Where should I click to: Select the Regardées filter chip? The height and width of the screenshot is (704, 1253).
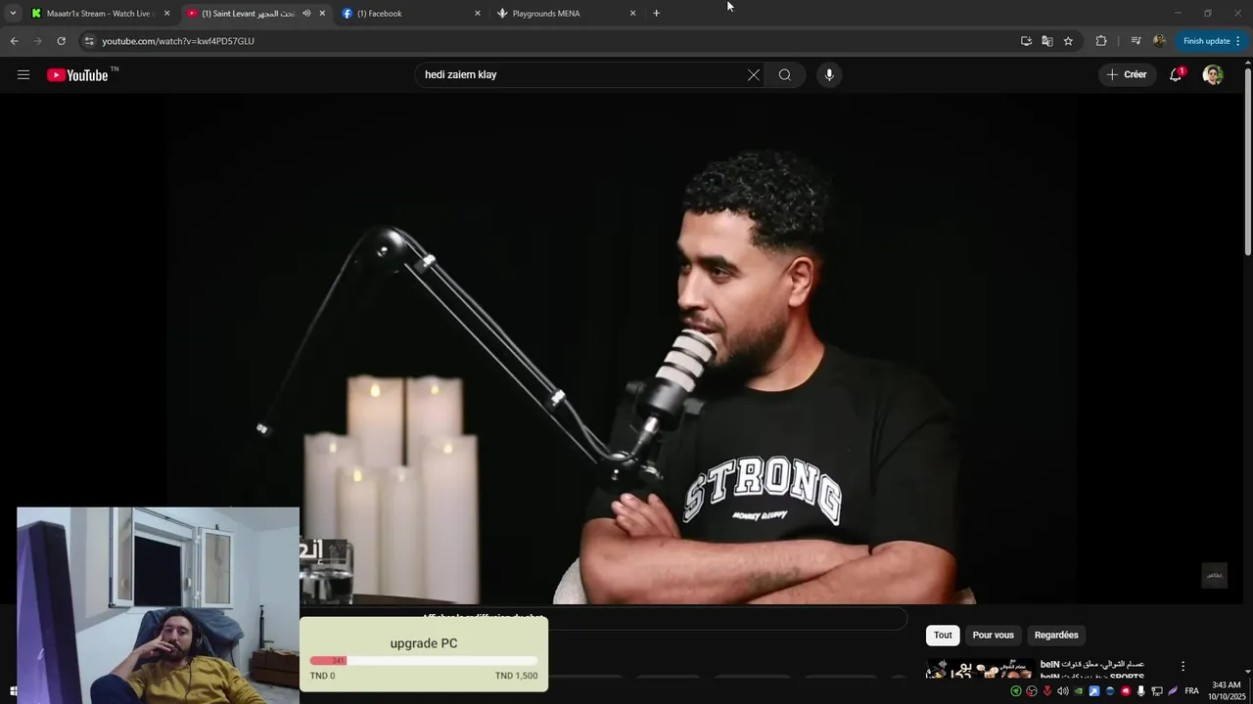(x=1056, y=636)
